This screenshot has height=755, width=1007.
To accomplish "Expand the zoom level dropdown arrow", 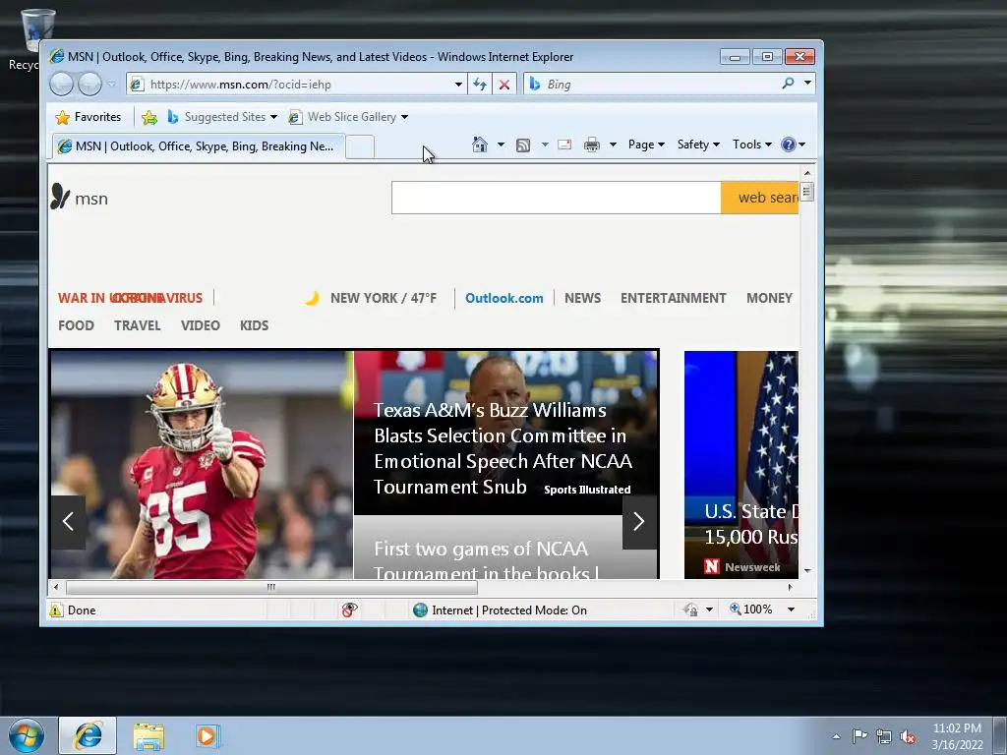I will click(792, 610).
